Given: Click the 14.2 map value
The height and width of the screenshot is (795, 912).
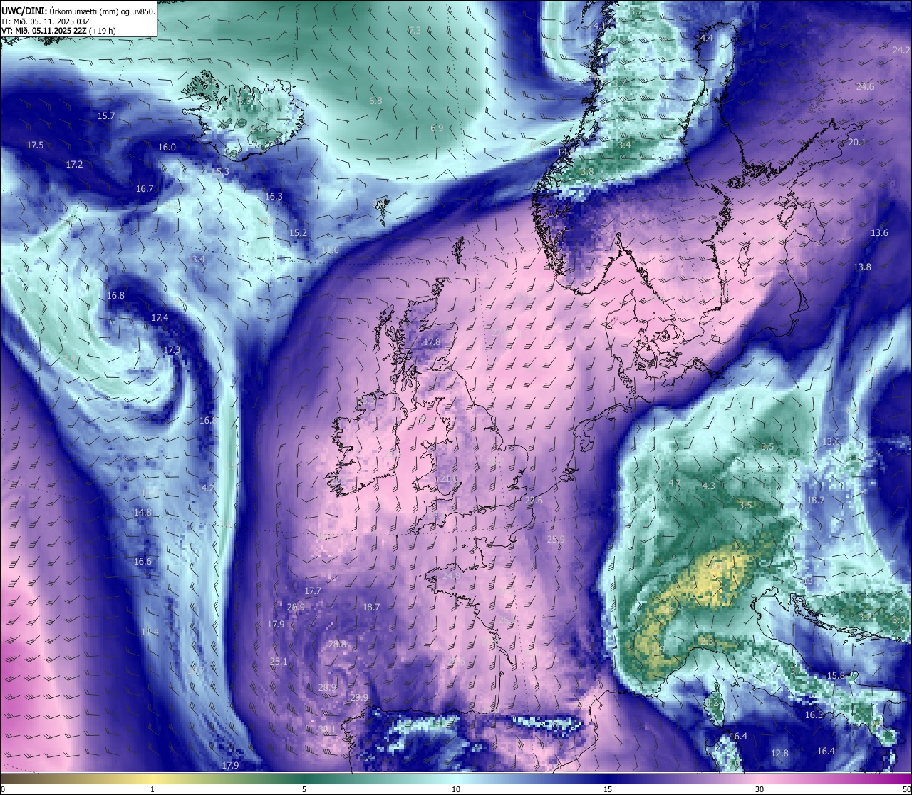Looking at the screenshot, I should [x=206, y=488].
